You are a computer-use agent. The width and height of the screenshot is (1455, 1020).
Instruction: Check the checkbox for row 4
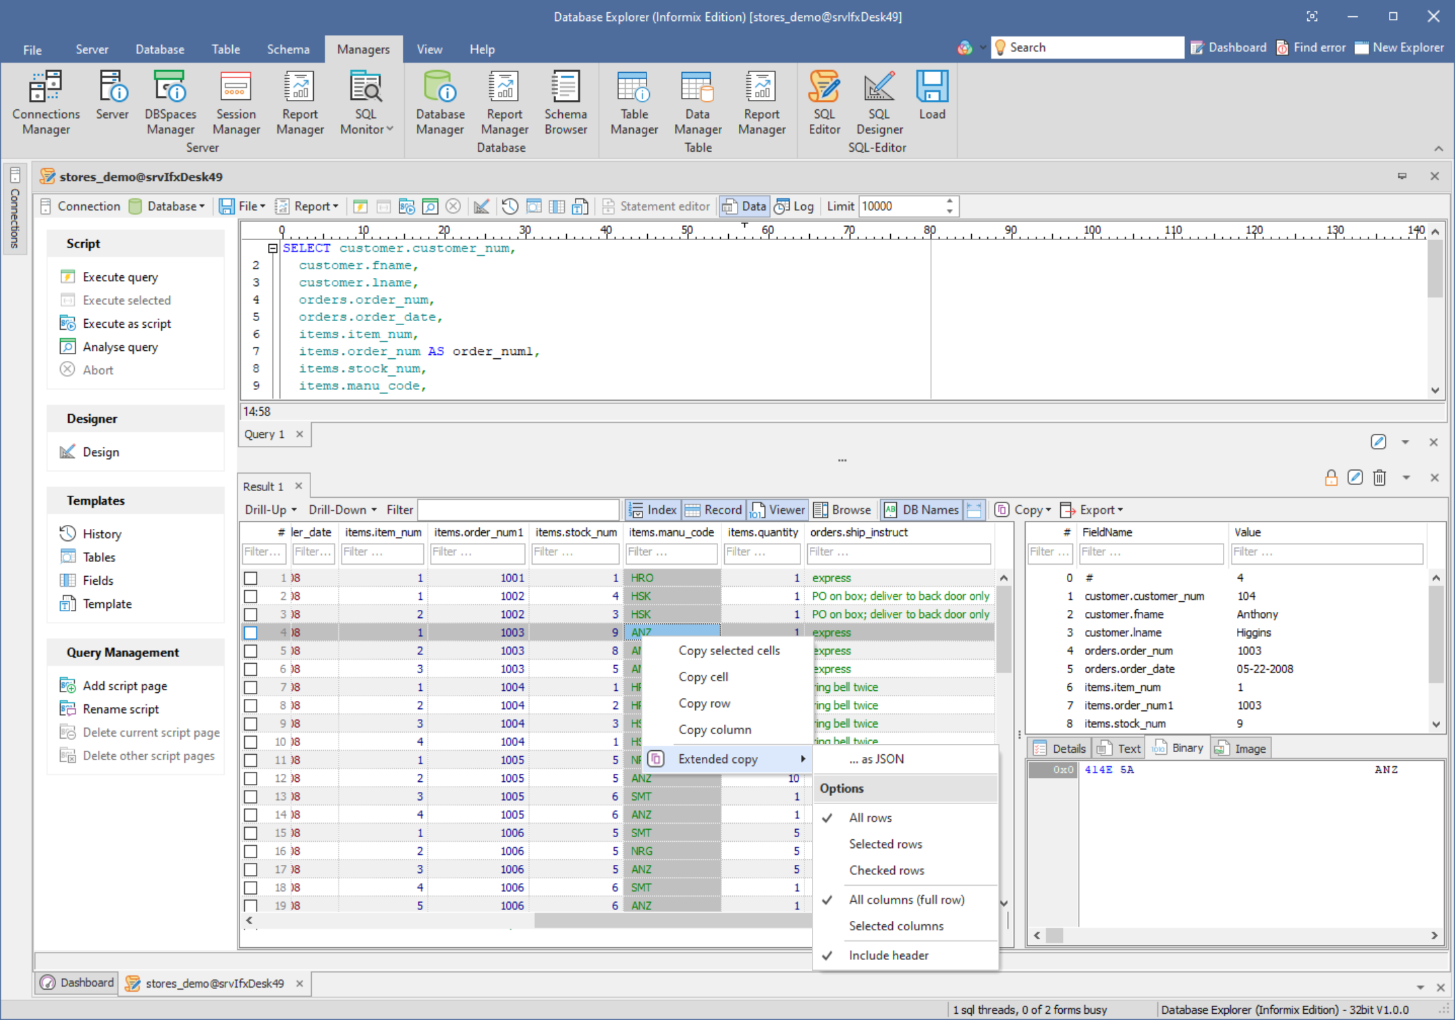(250, 633)
